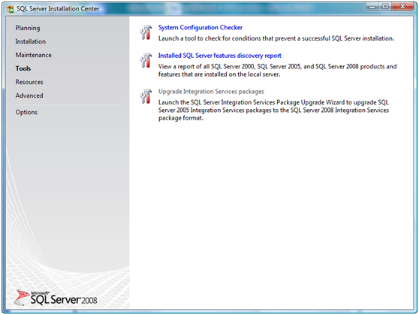Click the SQL Server Installation Center title bar icon
Viewport: 419px width, 315px height.
(x=11, y=9)
